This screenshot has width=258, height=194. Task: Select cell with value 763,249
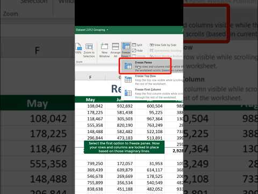[x=150, y=125]
